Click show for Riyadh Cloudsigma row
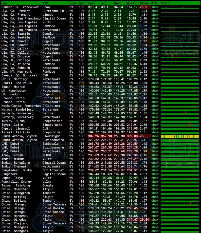 tap(155, 136)
